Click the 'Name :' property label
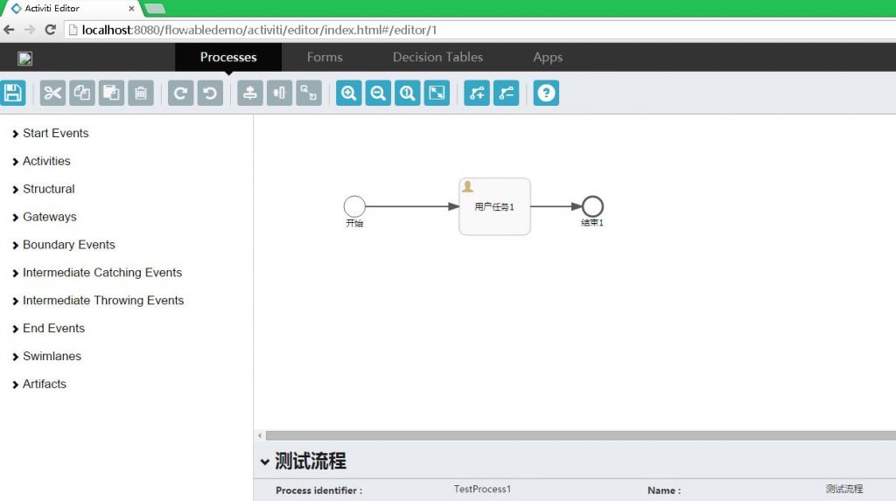Viewport: 896px width, 501px height. tap(664, 491)
